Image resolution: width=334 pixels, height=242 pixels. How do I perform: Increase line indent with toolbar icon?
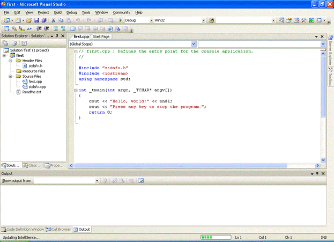tap(46, 28)
